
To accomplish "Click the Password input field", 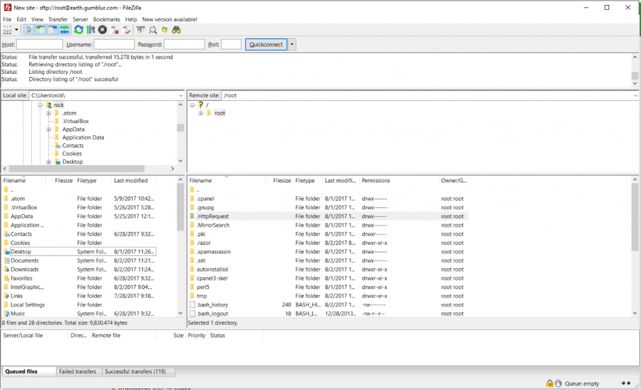I will coord(184,44).
